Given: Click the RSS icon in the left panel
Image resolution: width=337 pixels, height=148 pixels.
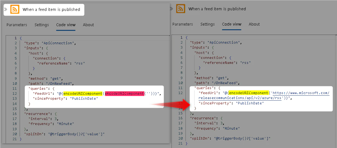Looking at the screenshot, I should tap(15, 9).
